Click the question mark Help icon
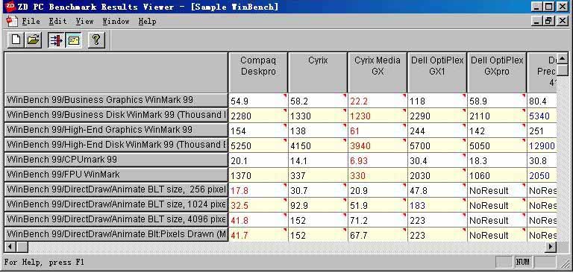 [96, 40]
